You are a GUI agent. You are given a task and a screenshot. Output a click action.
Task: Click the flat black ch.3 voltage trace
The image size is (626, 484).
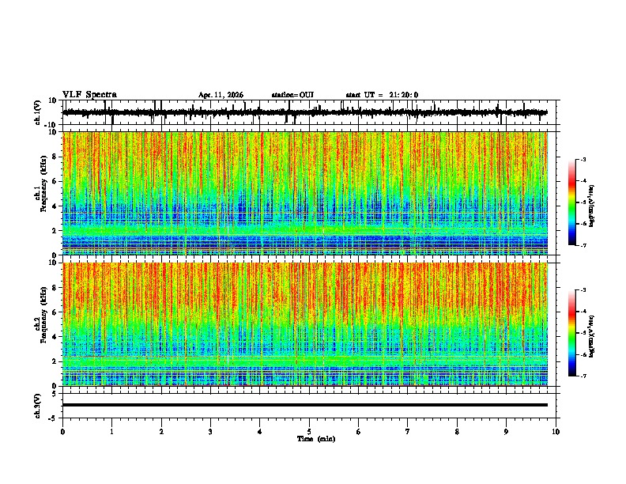click(305, 405)
